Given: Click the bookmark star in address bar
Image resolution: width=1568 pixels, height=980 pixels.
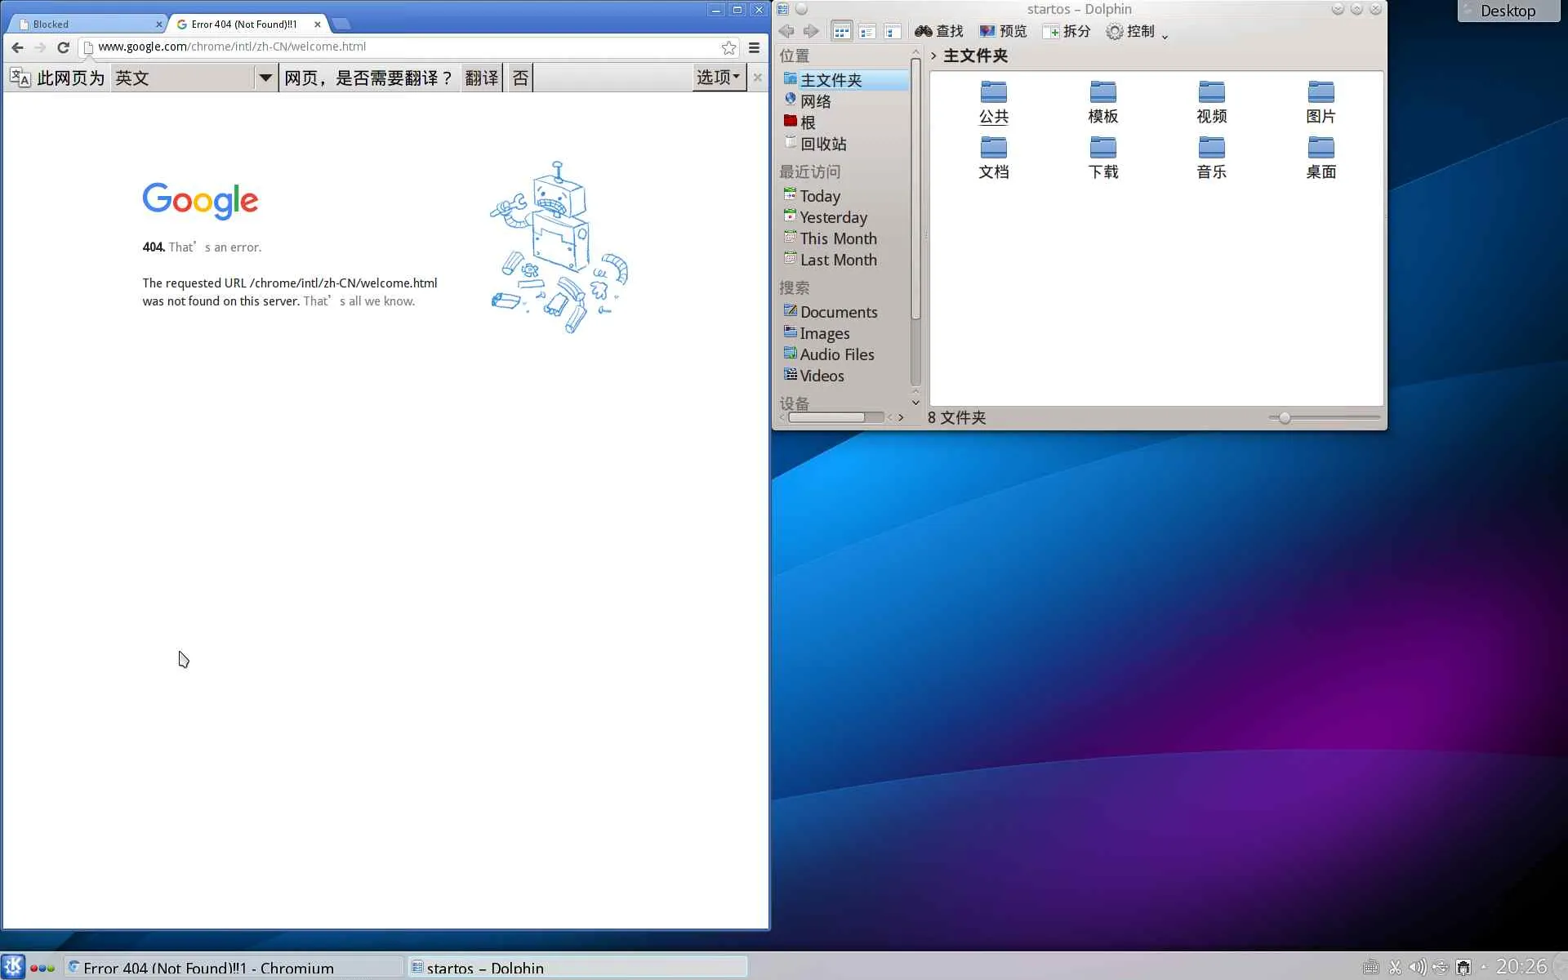Looking at the screenshot, I should tap(728, 47).
